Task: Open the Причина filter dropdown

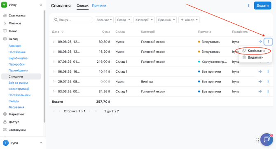Action: click(166, 20)
